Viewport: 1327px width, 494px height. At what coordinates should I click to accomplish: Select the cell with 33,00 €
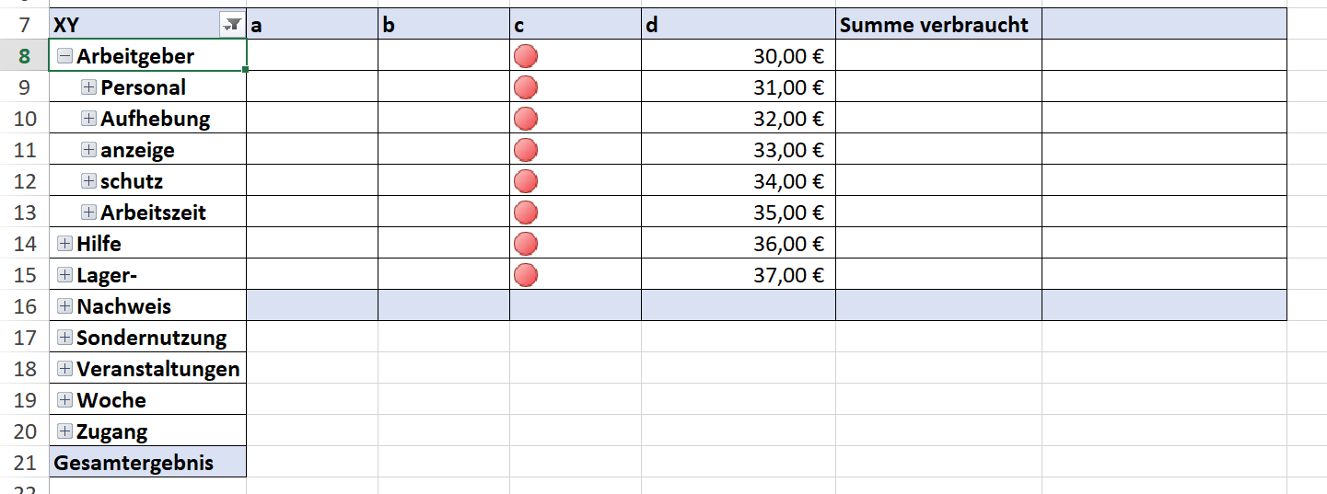click(x=739, y=150)
